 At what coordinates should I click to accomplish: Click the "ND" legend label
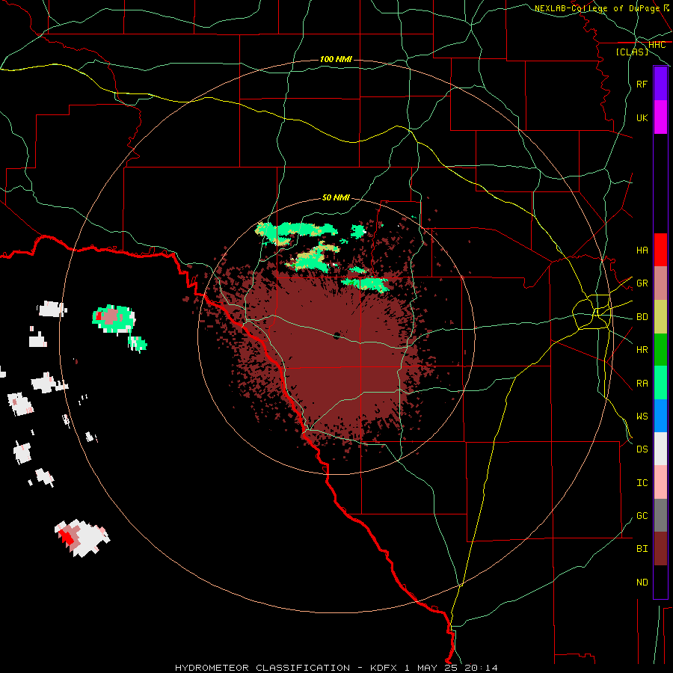coord(642,583)
